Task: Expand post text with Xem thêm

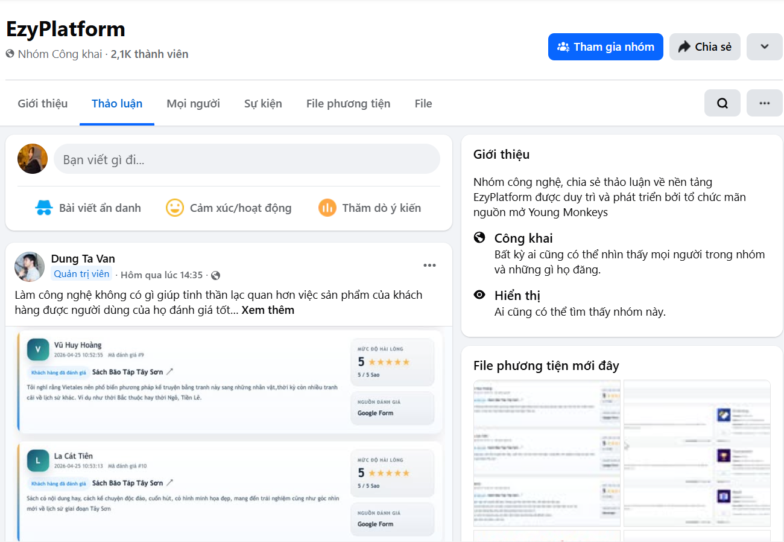Action: 268,310
